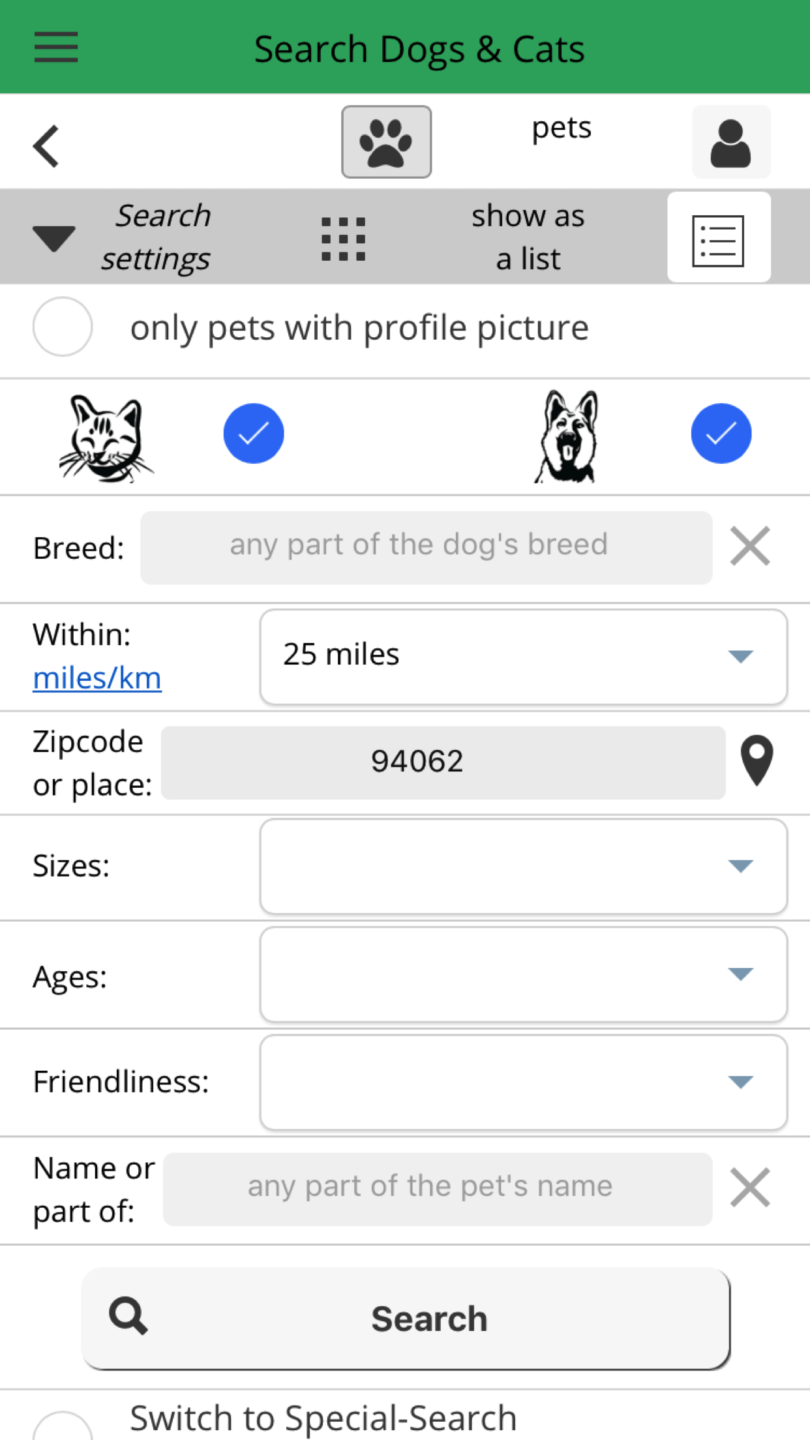The height and width of the screenshot is (1440, 810).
Task: Tap the location pin icon
Action: click(x=757, y=760)
